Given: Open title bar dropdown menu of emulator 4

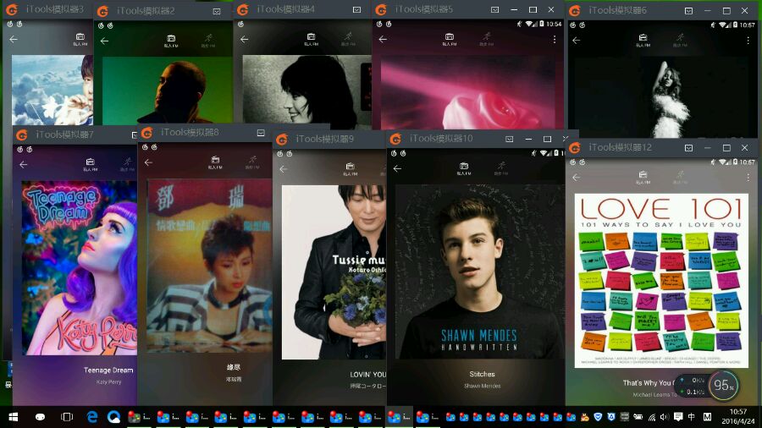Looking at the screenshot, I should coord(356,9).
